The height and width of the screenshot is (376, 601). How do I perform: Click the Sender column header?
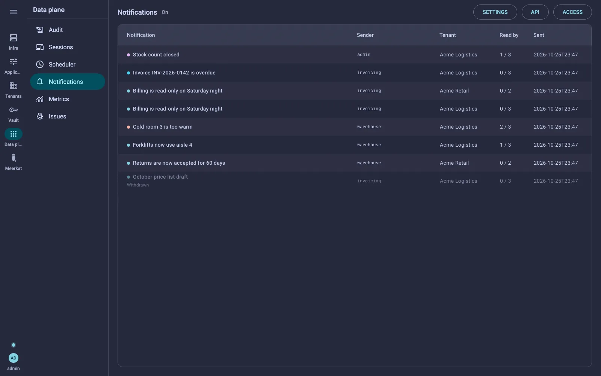pos(365,35)
